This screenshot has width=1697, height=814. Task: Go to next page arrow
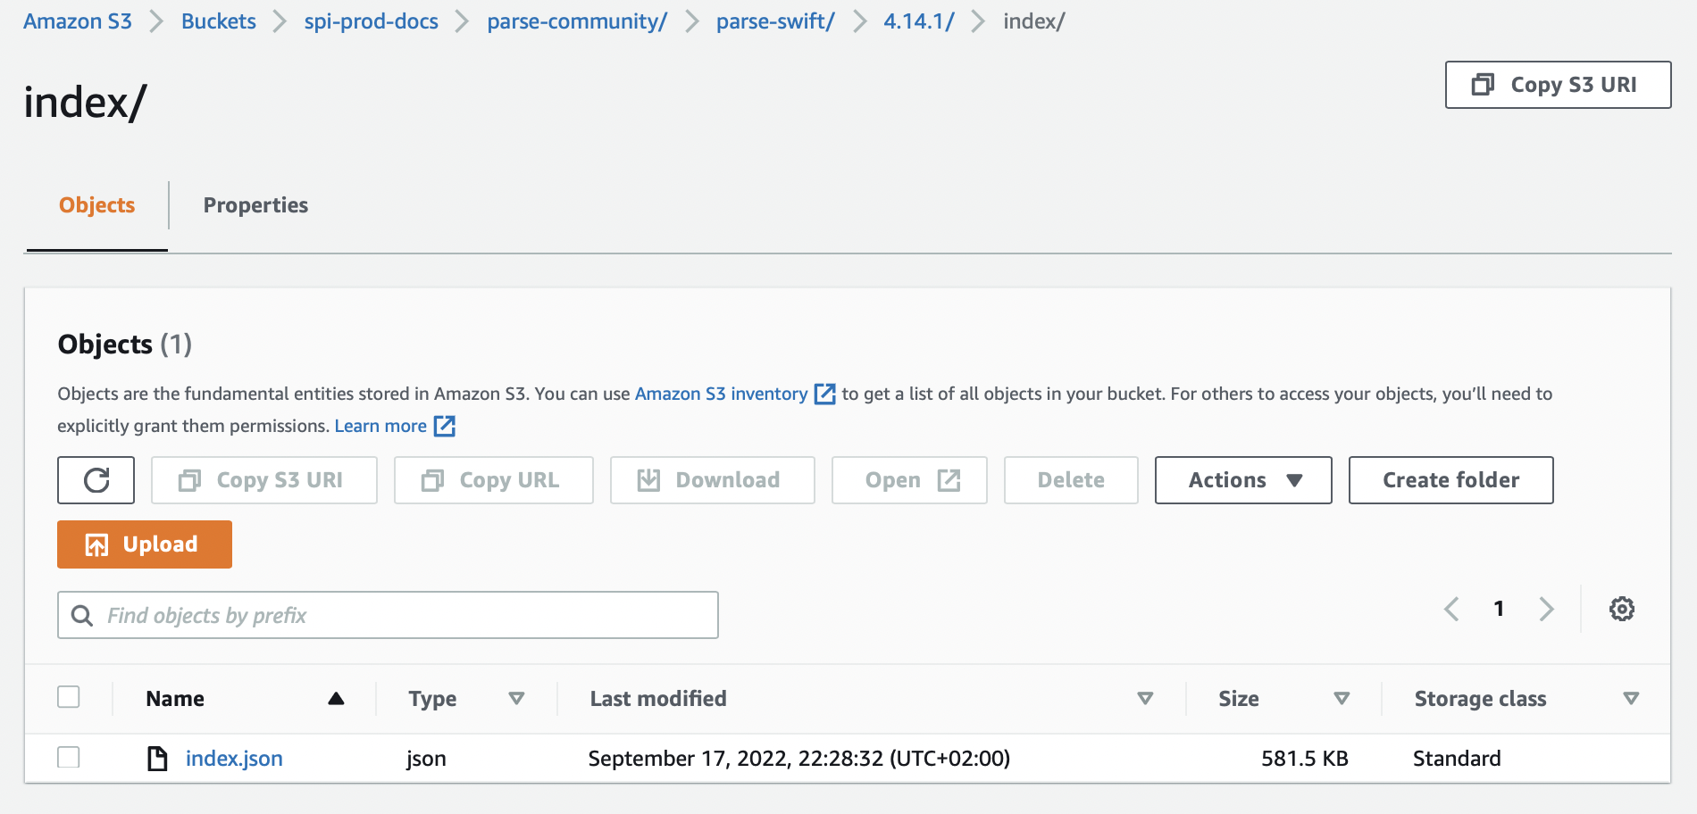pyautogui.click(x=1547, y=609)
